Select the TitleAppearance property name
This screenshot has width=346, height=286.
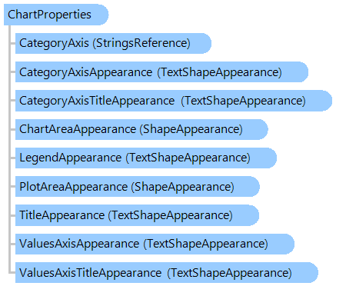point(62,214)
